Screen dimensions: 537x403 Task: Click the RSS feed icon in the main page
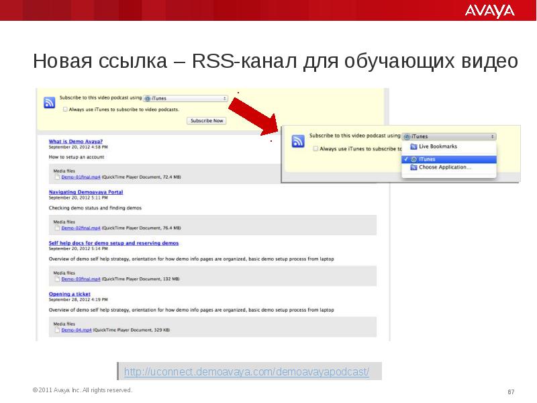[x=49, y=102]
